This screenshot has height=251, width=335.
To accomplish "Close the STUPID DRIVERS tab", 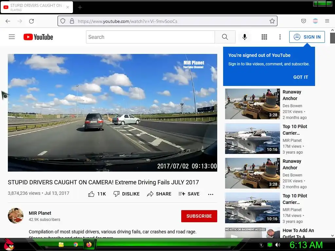I will point(68,7).
